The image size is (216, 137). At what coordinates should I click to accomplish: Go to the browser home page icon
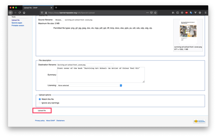click(x=24, y=13)
